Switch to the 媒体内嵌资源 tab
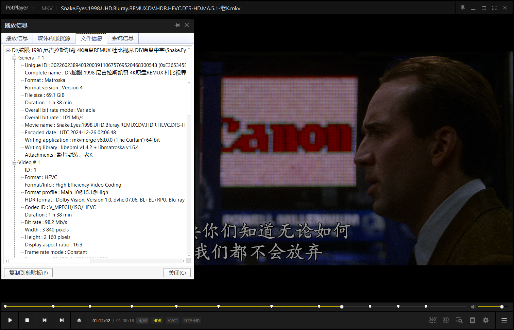Image resolution: width=514 pixels, height=330 pixels. coord(54,38)
